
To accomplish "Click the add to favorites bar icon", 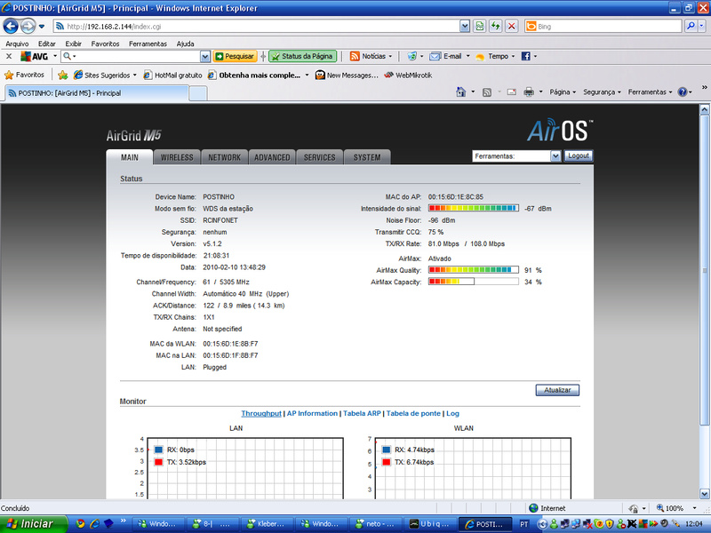I will point(63,75).
